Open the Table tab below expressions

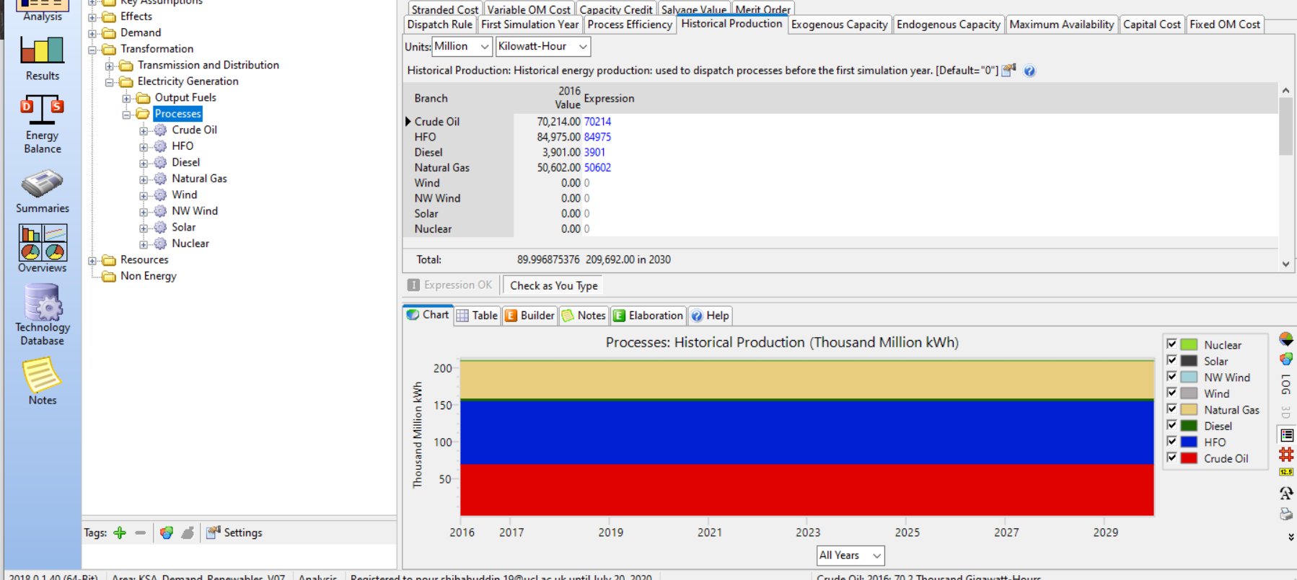point(477,316)
